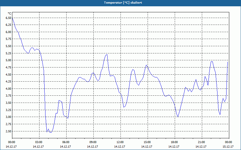Click the 3,75 y-axis label
The image size is (241, 150).
point(9,96)
